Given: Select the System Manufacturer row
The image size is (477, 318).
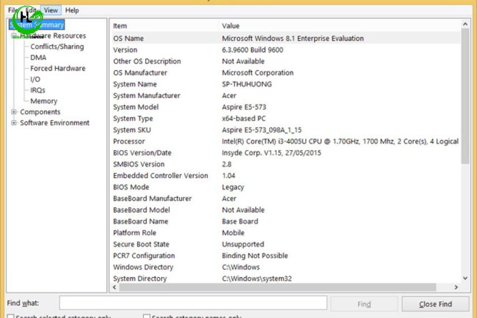Looking at the screenshot, I should pyautogui.click(x=285, y=95).
